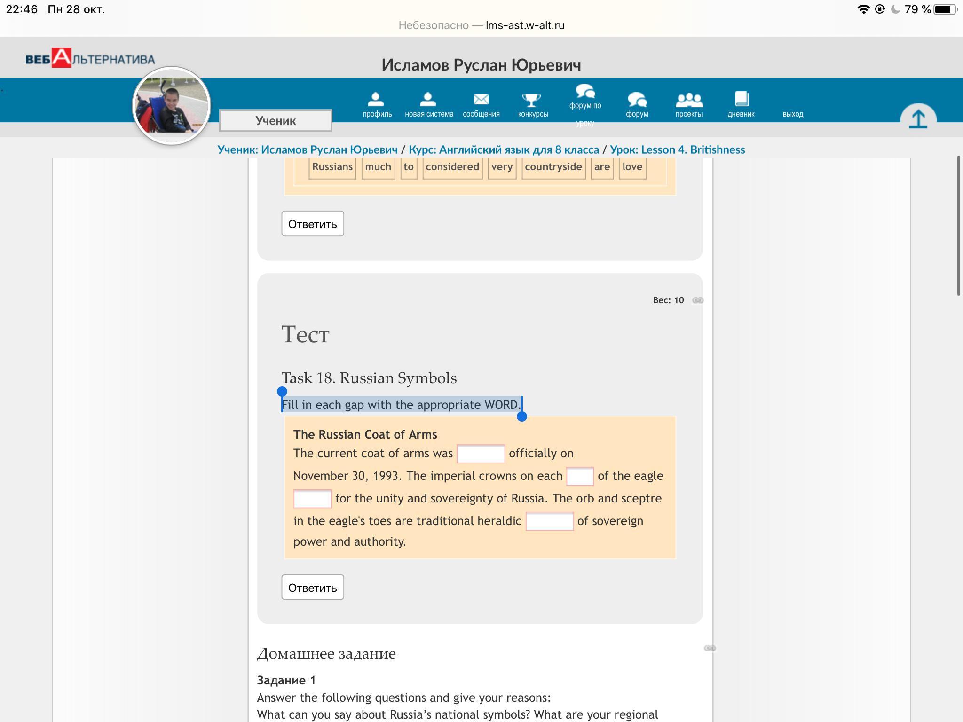Tap the rotation lock status icon
This screenshot has height=722, width=963.
click(880, 9)
